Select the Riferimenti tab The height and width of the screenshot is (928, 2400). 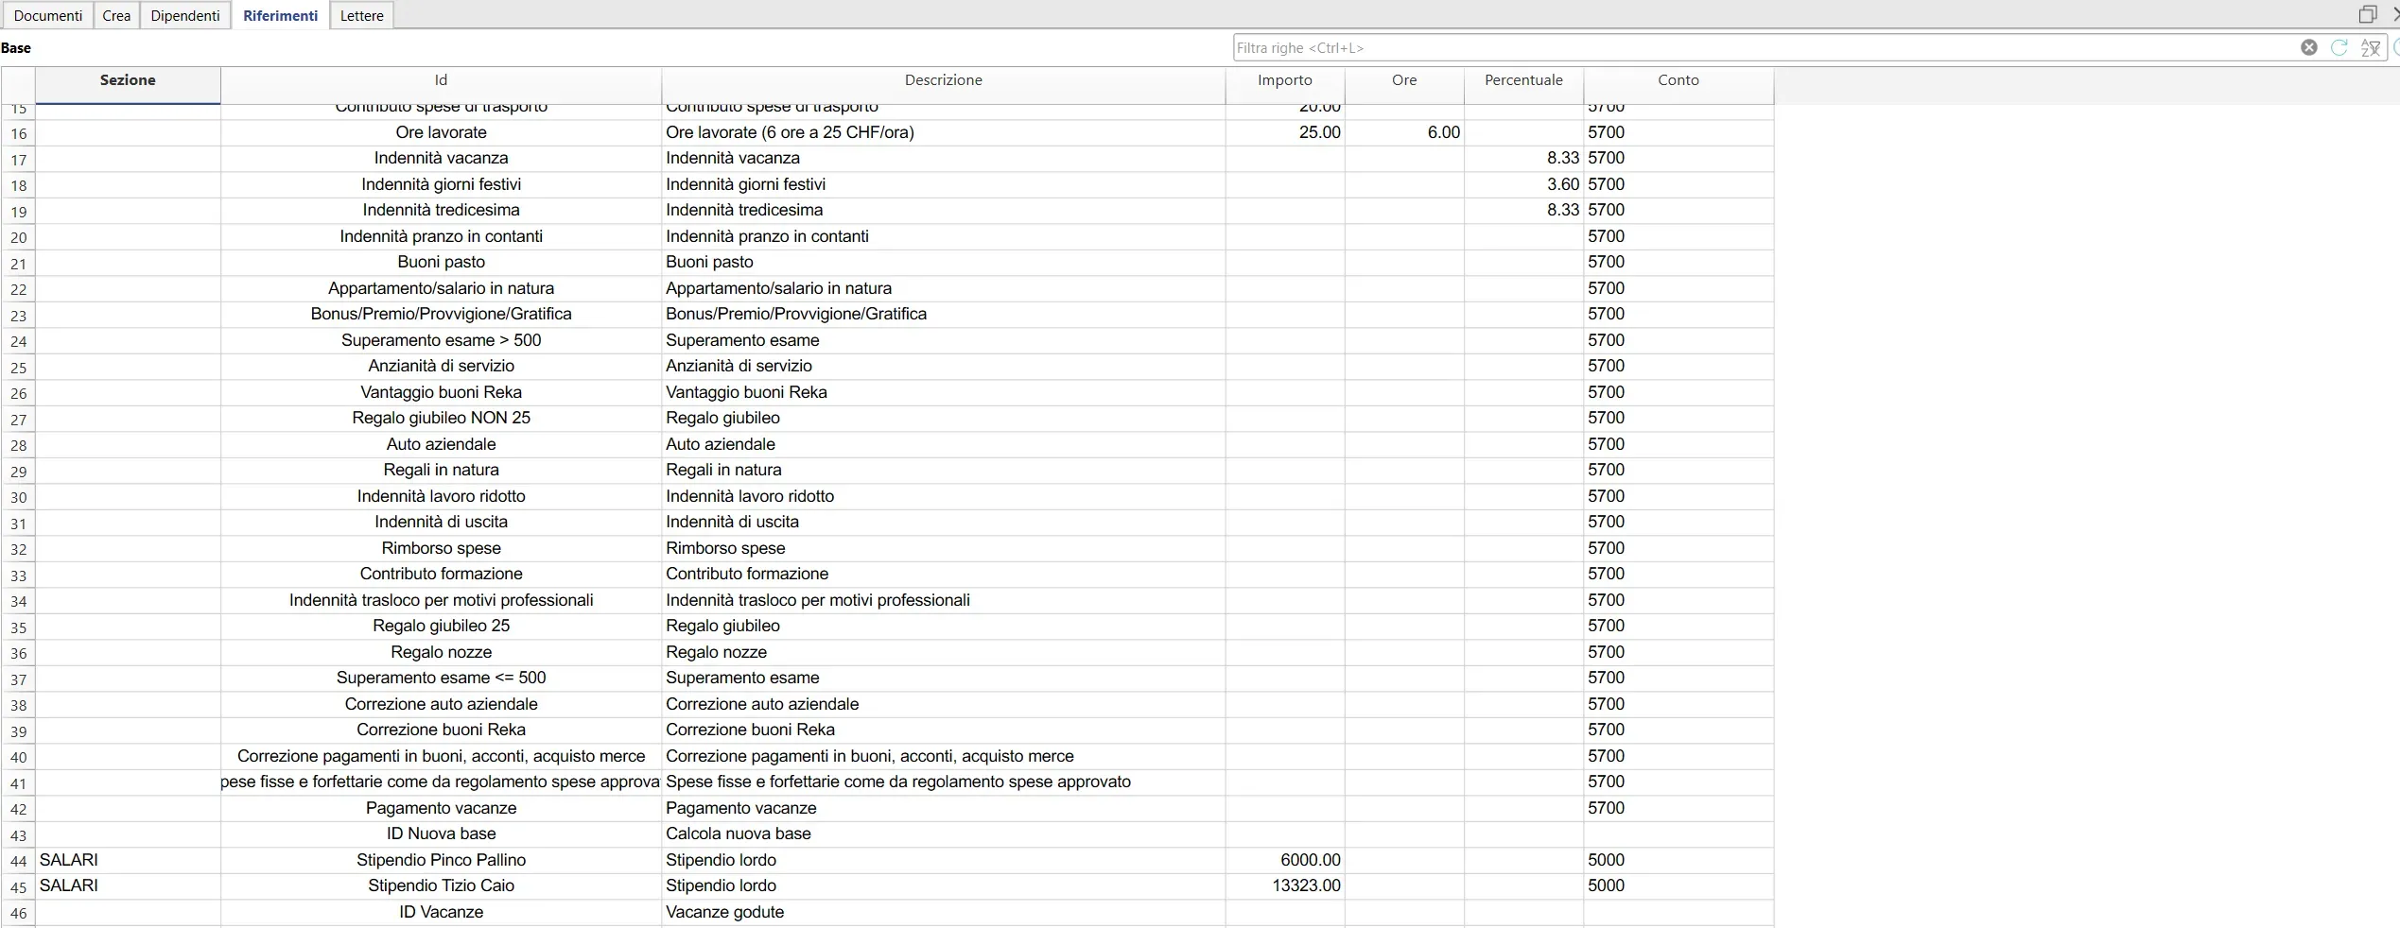pyautogui.click(x=280, y=15)
